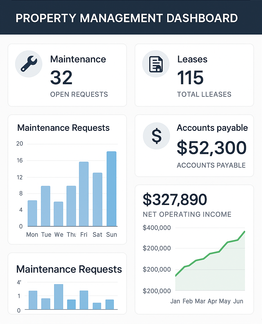Click the wrench Maintenance icon
The image size is (262, 324).
point(29,64)
